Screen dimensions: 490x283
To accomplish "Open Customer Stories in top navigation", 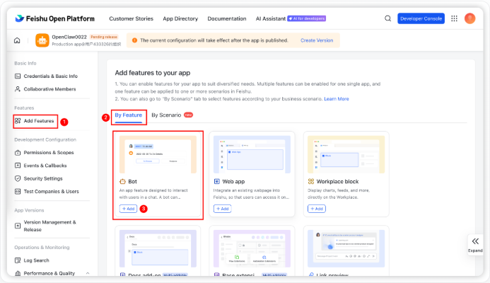I will [132, 19].
